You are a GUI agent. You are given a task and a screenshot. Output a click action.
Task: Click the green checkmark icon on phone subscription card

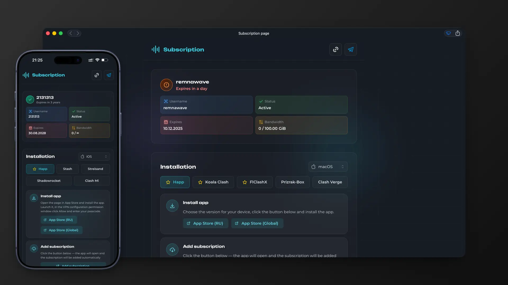[x=30, y=99]
